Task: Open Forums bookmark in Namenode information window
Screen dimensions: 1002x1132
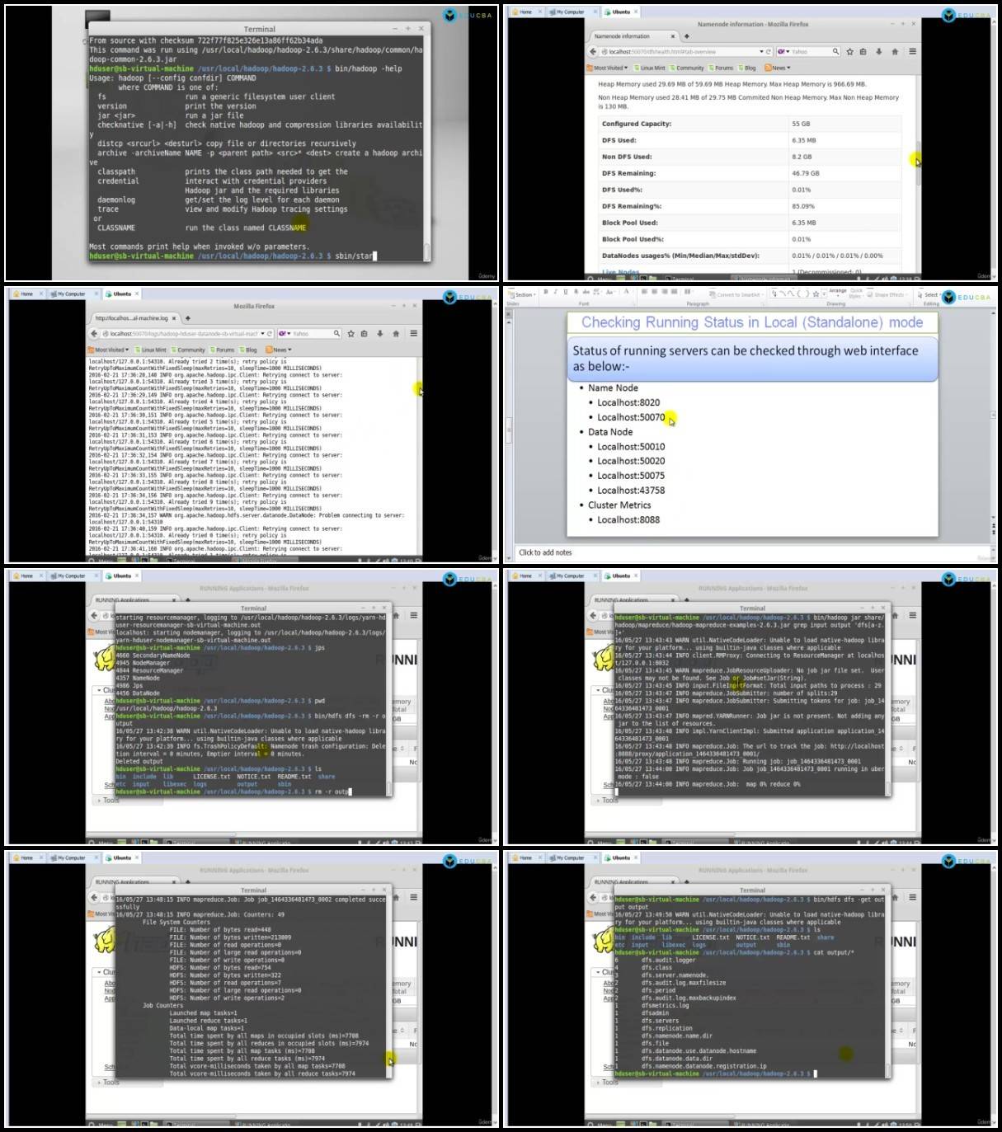Action: point(722,68)
